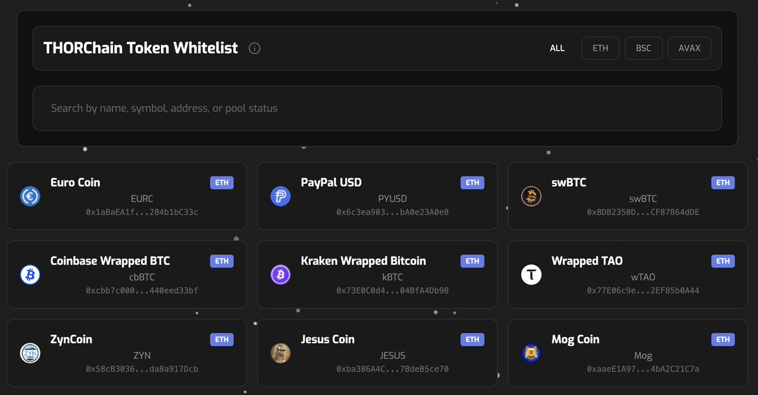Click the ETH badge on ZynCoin card
Screen dimensions: 758x395
tap(222, 339)
